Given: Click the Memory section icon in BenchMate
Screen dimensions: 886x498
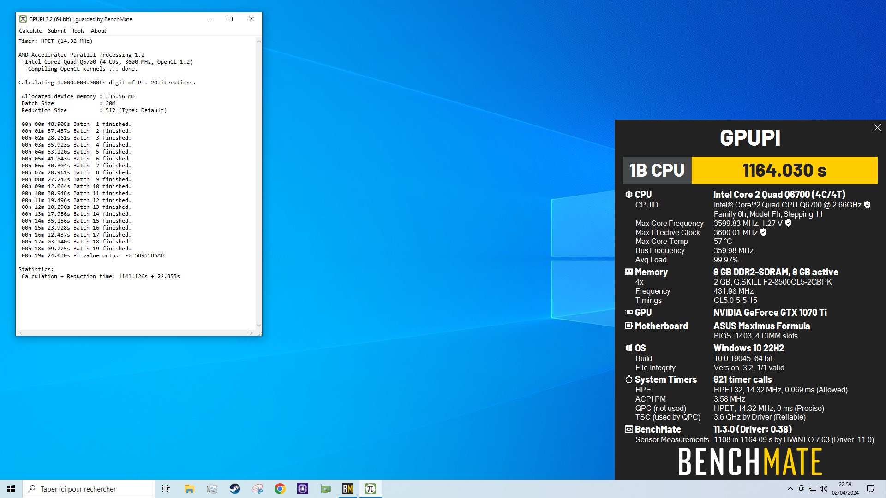Looking at the screenshot, I should pyautogui.click(x=629, y=272).
